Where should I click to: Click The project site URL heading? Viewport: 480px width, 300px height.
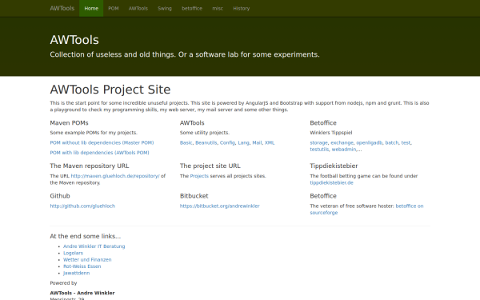210,166
